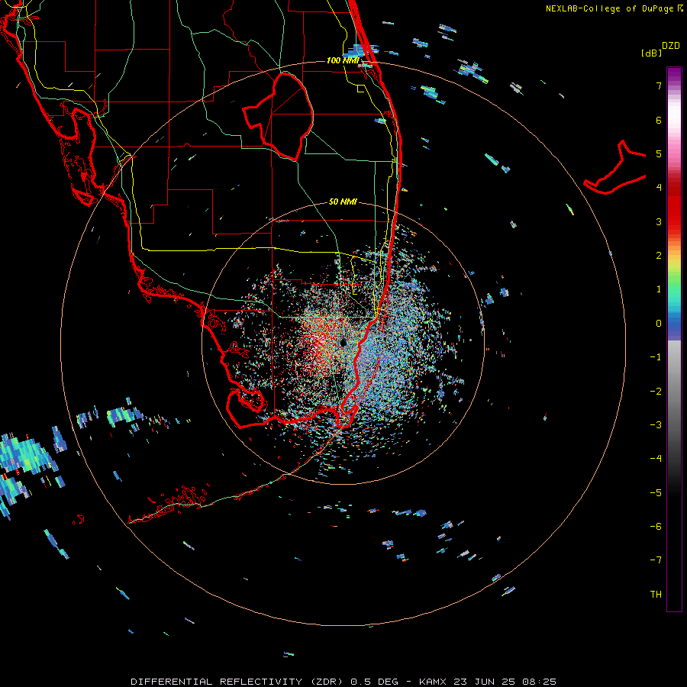The image size is (687, 687).
Task: Click the bottom Differential Reflectivity caption
Action: tap(343, 682)
